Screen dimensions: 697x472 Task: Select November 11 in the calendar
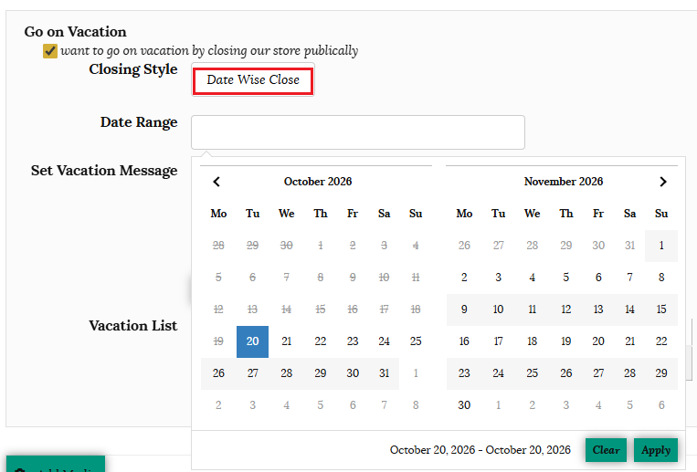coord(532,309)
